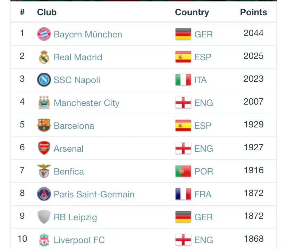The image size is (287, 249).
Task: Click the Manchester City club crest
Action: pos(44,103)
